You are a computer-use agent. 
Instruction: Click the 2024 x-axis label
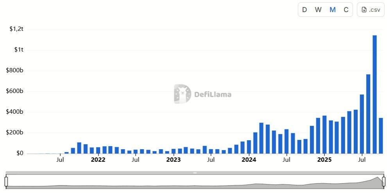249,159
